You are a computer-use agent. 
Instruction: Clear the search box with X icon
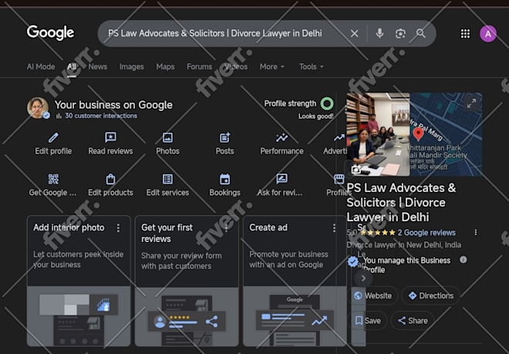[354, 33]
